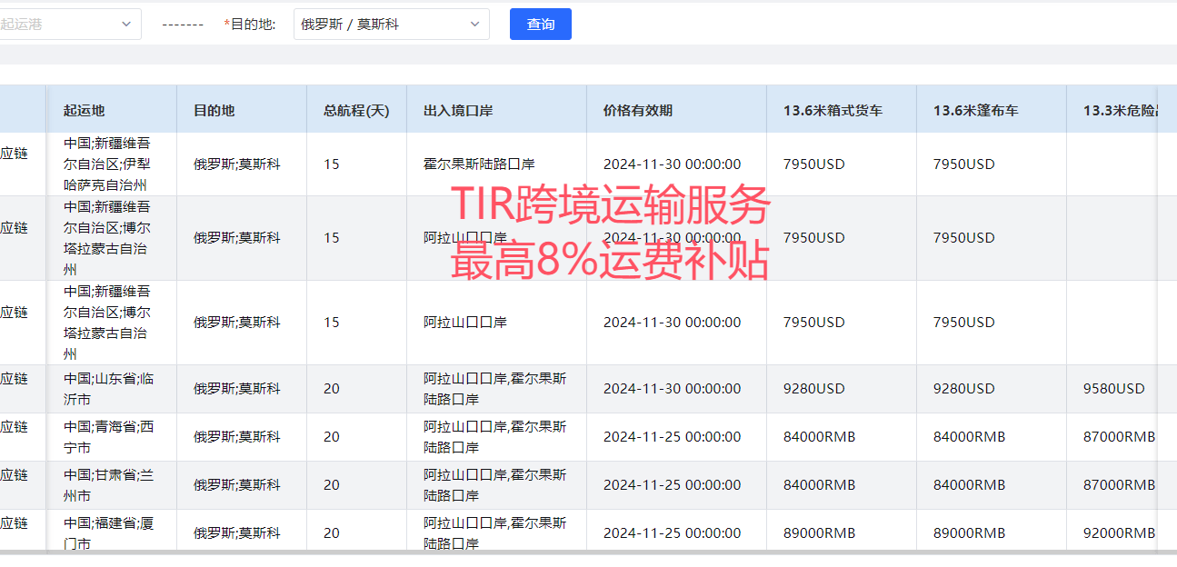
Task: Click the 9580USD price cell
Action: tap(1113, 389)
